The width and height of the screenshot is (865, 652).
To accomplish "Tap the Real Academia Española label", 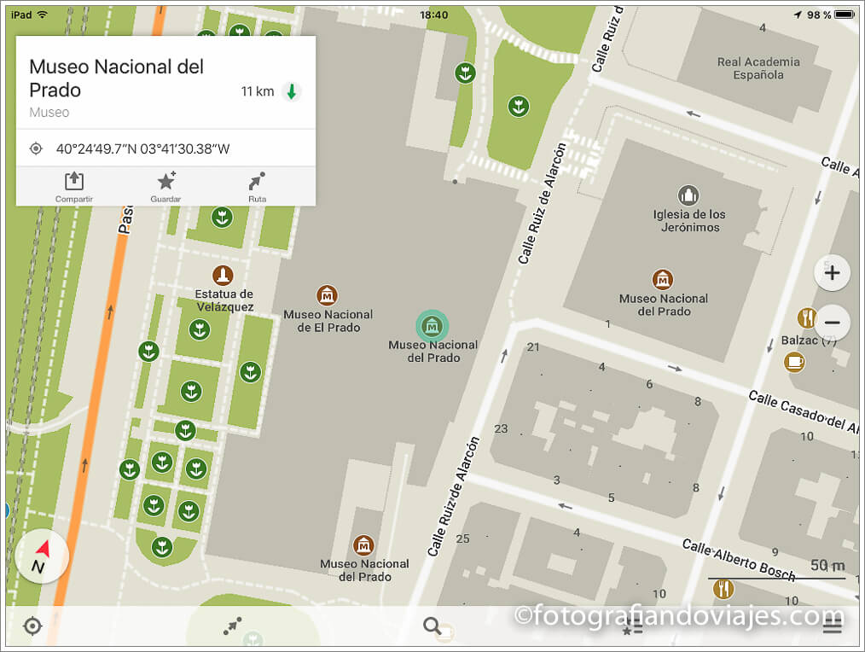I will [758, 68].
